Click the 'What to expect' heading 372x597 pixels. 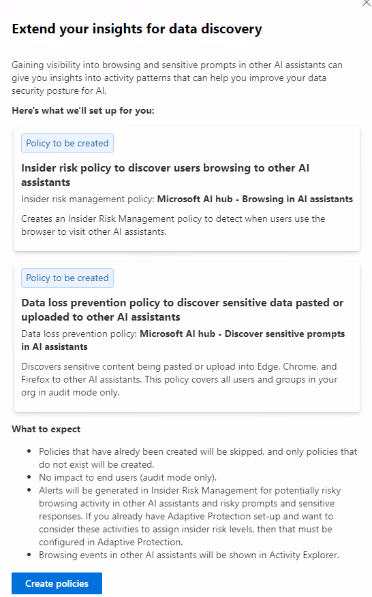pyautogui.click(x=46, y=429)
